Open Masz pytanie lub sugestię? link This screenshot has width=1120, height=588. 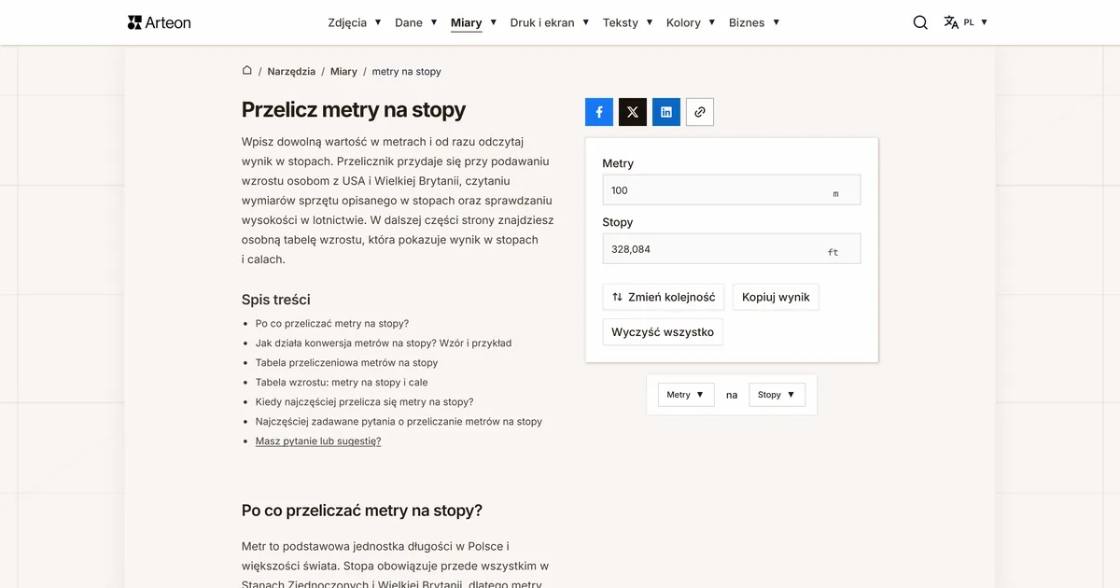pos(318,441)
